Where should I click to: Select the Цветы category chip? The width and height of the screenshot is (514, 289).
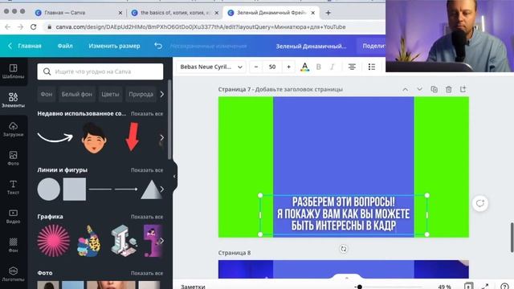[x=110, y=95]
